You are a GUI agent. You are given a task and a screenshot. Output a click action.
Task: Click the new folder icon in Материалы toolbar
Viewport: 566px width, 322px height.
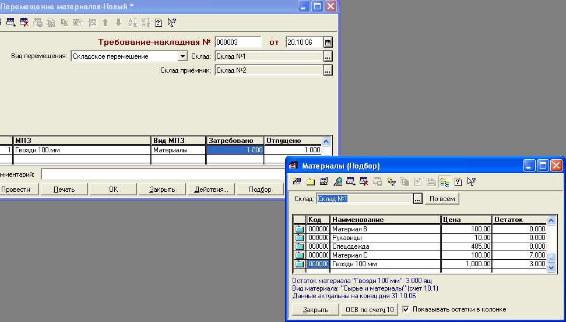pos(311,182)
